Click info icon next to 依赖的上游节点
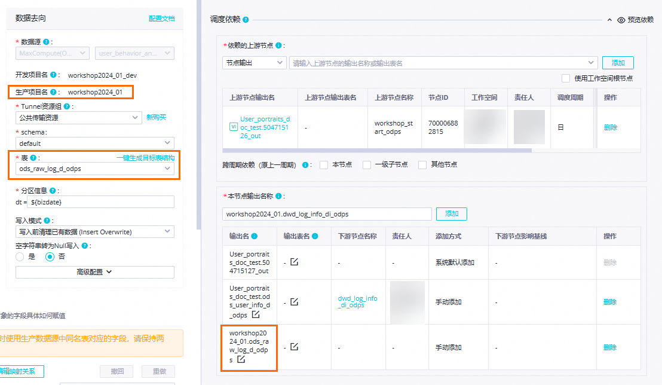Image resolution: width=662 pixels, height=385 pixels. 278,45
